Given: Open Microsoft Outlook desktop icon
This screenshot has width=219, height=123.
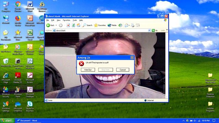Looking at the screenshot, I should point(30,50).
